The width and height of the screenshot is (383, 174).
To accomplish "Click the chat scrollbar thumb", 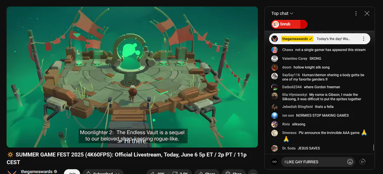I will [373, 147].
